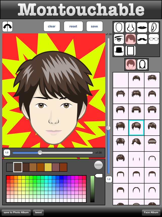Select the light brown tan swatch
The image size is (162, 217).
[x=33, y=167]
